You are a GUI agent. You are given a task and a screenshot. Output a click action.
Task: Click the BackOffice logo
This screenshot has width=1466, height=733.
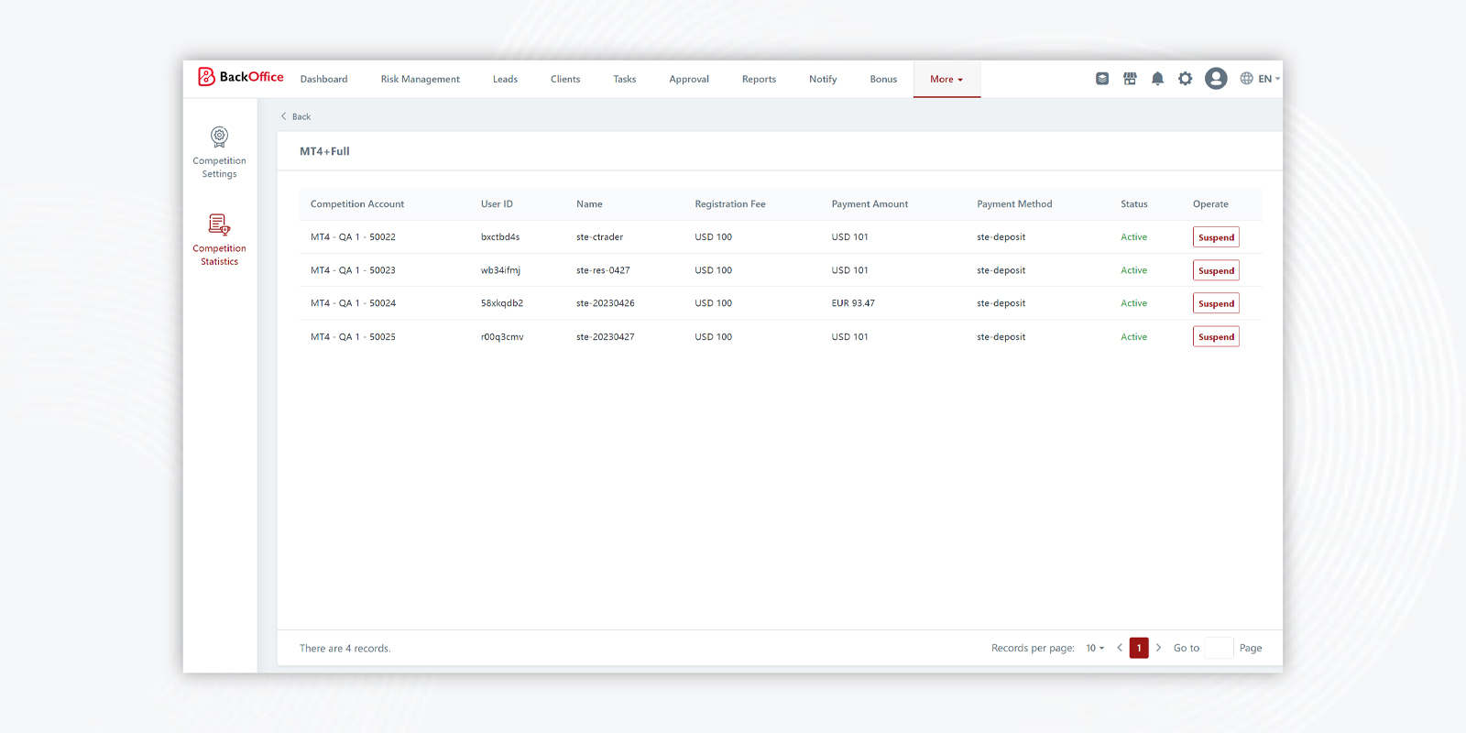(241, 77)
